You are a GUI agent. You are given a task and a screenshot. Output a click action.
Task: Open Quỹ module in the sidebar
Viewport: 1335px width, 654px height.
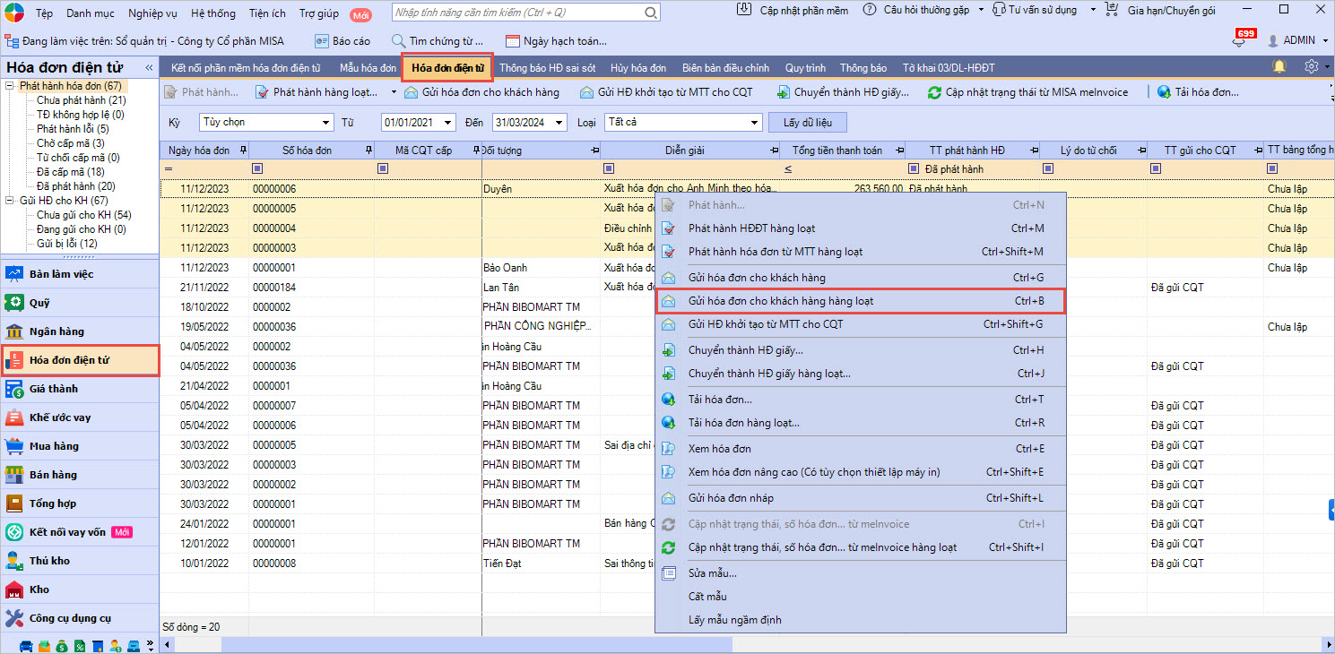[x=39, y=303]
